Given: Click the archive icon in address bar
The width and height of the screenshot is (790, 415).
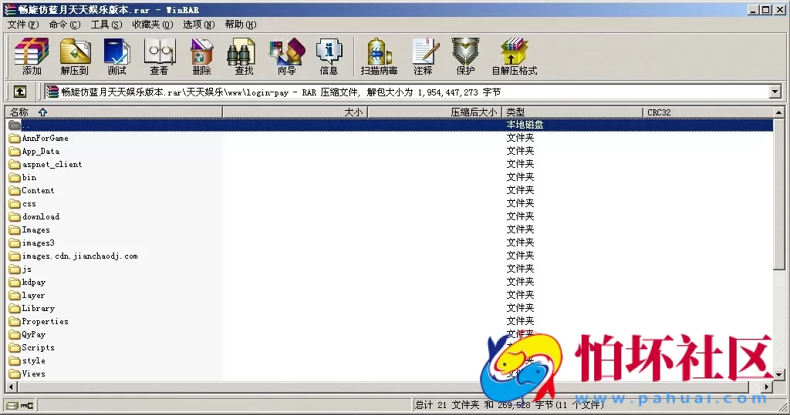Looking at the screenshot, I should (x=52, y=92).
